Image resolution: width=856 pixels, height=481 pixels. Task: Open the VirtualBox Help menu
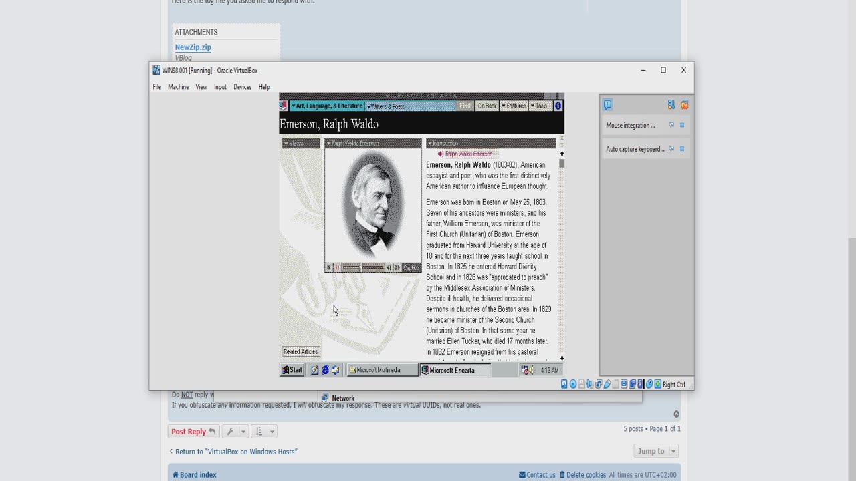point(264,87)
